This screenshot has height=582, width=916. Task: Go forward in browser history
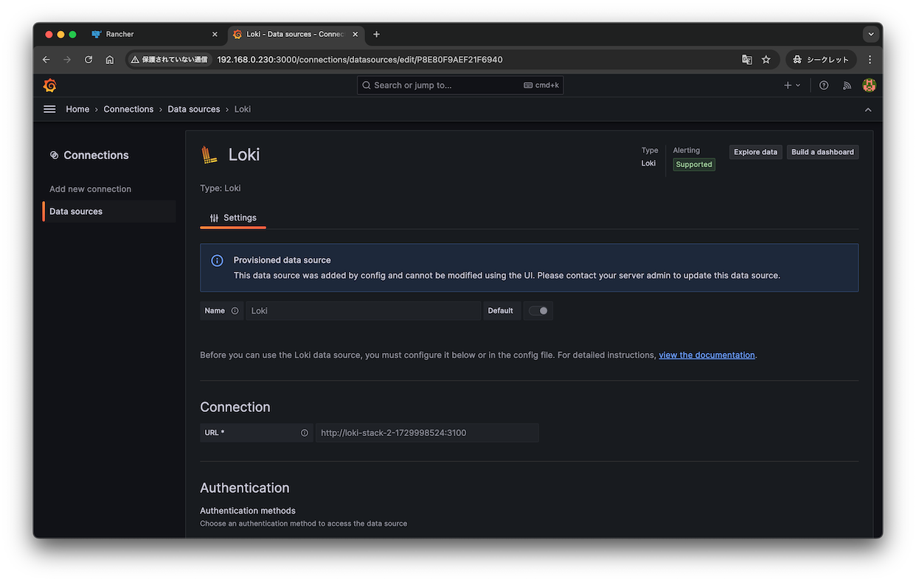67,60
